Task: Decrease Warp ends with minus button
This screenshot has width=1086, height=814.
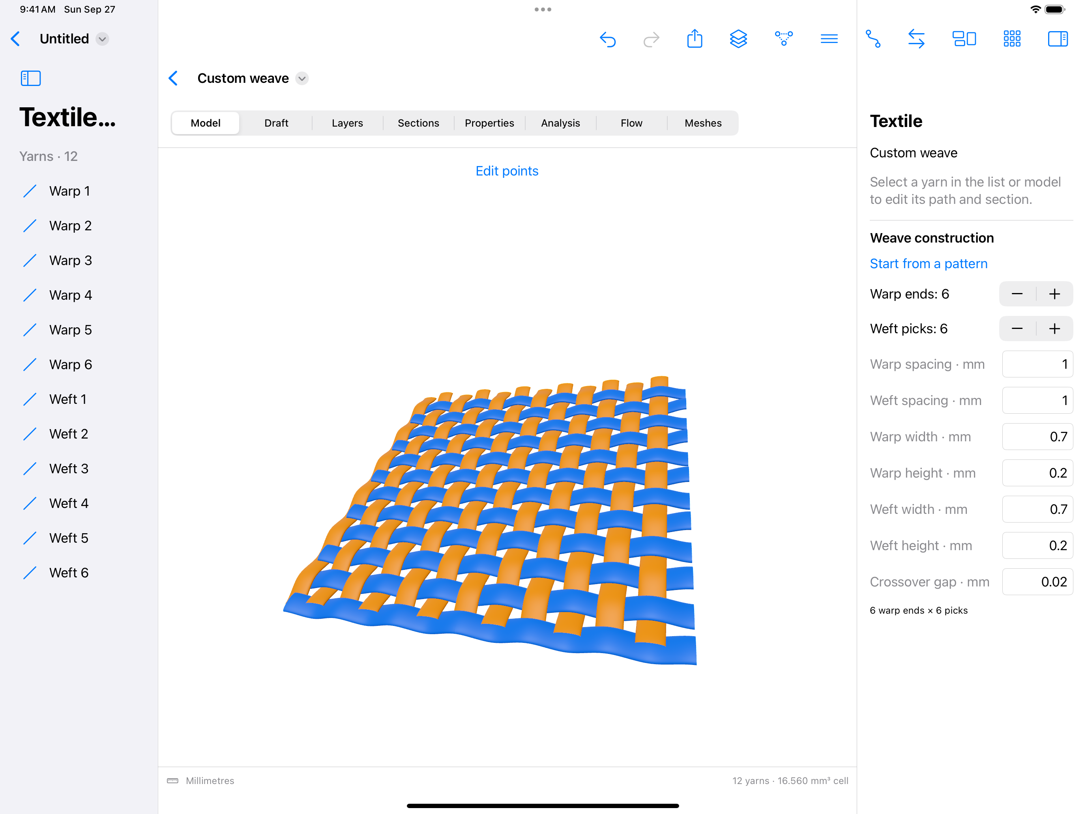Action: (x=1017, y=294)
